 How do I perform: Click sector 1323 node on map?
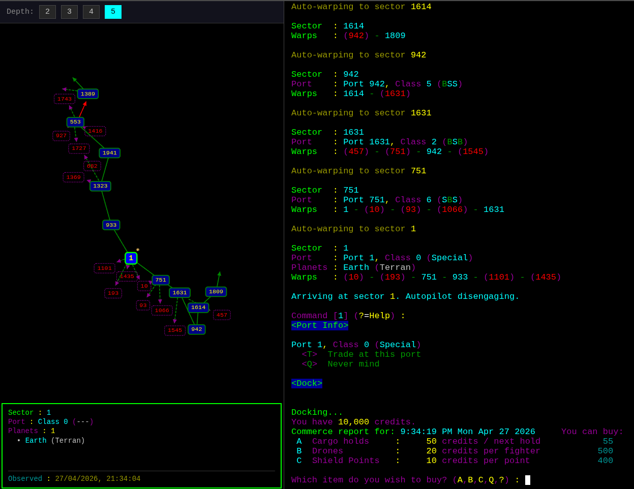[100, 186]
